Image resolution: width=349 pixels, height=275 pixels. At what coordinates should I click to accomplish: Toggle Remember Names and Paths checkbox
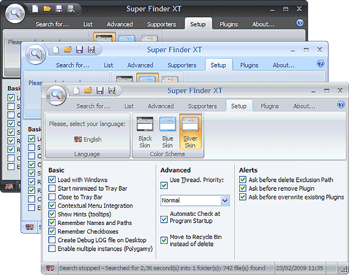pyautogui.click(x=52, y=223)
